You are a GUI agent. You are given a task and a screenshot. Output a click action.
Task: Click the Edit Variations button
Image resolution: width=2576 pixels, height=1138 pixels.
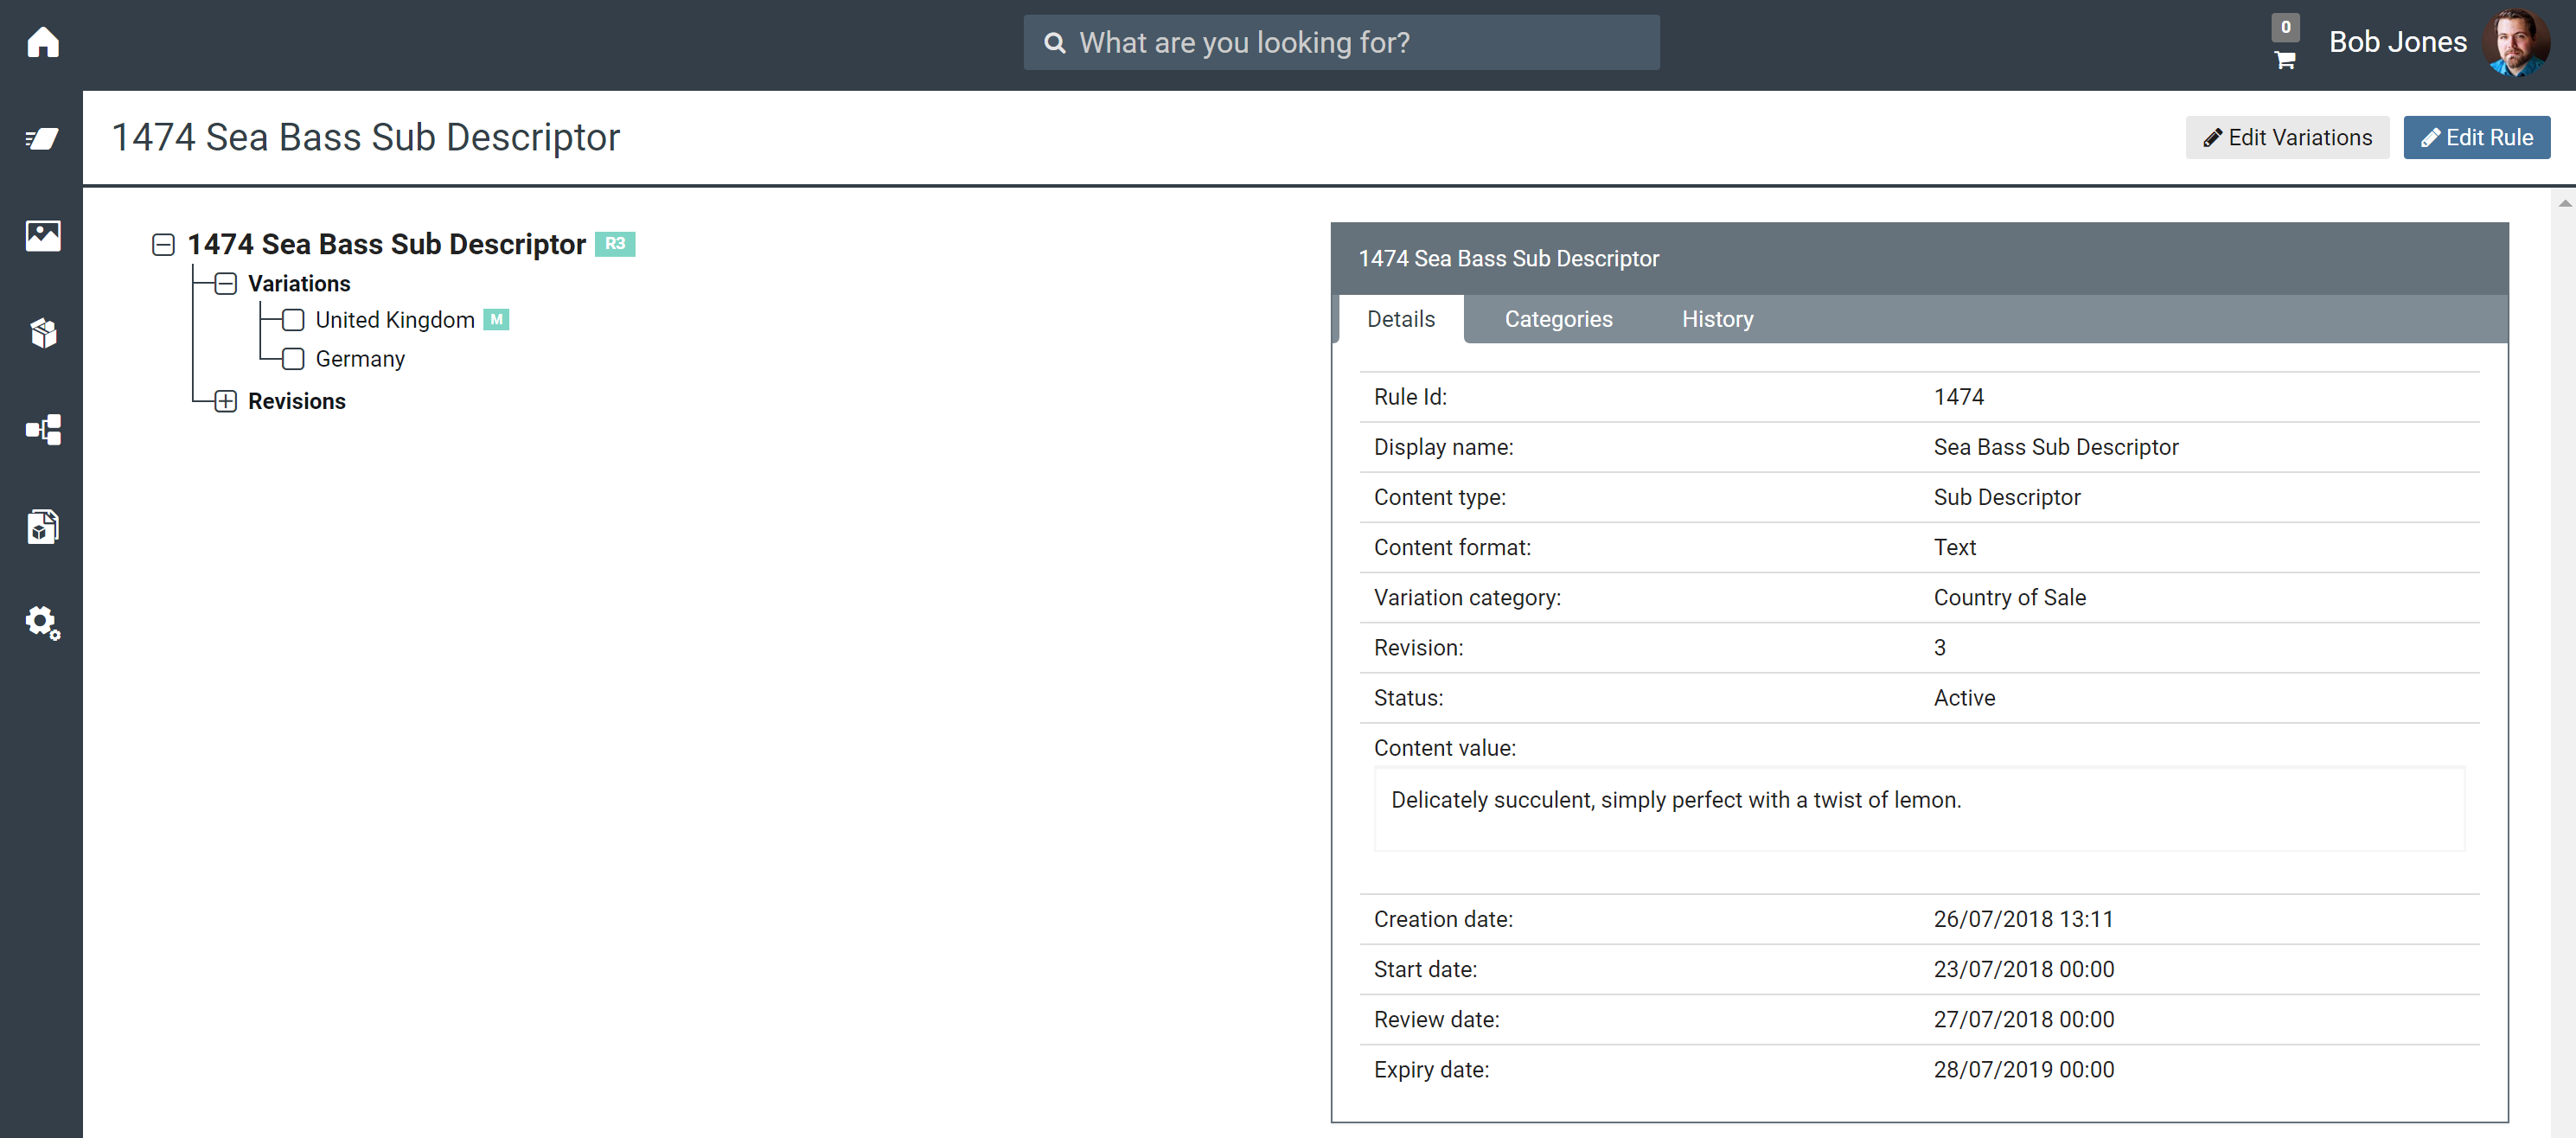click(x=2286, y=138)
